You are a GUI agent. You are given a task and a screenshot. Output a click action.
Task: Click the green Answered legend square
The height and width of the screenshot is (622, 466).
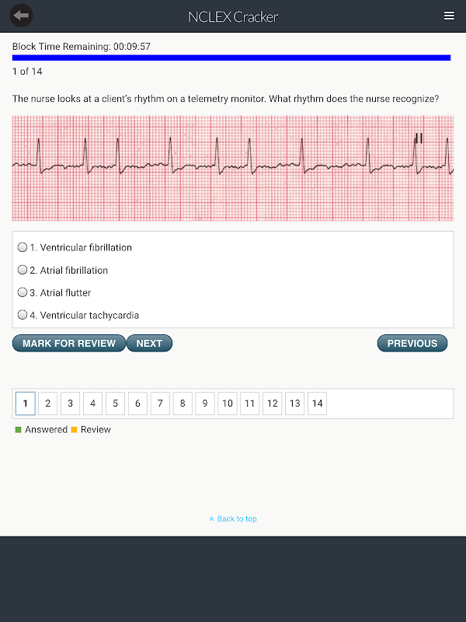(18, 430)
